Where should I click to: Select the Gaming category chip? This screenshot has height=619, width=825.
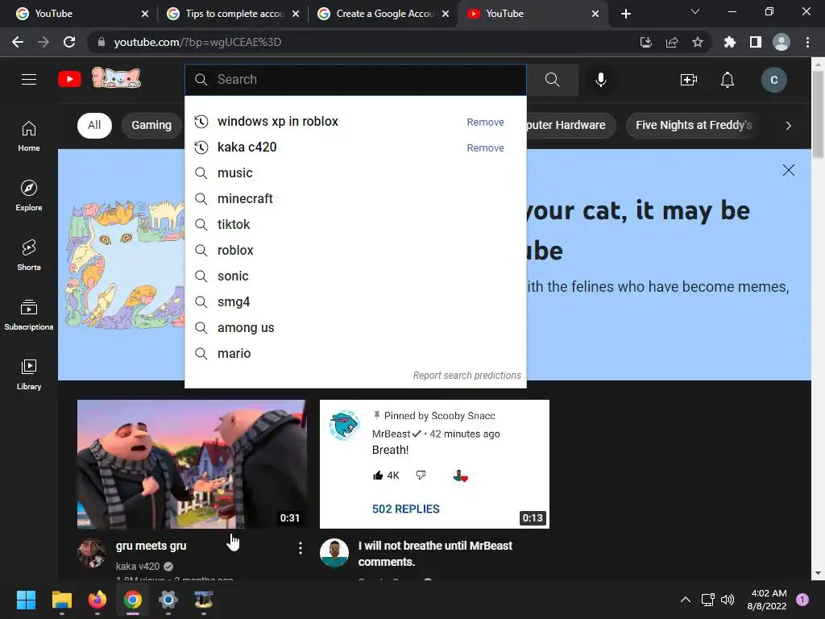(151, 125)
